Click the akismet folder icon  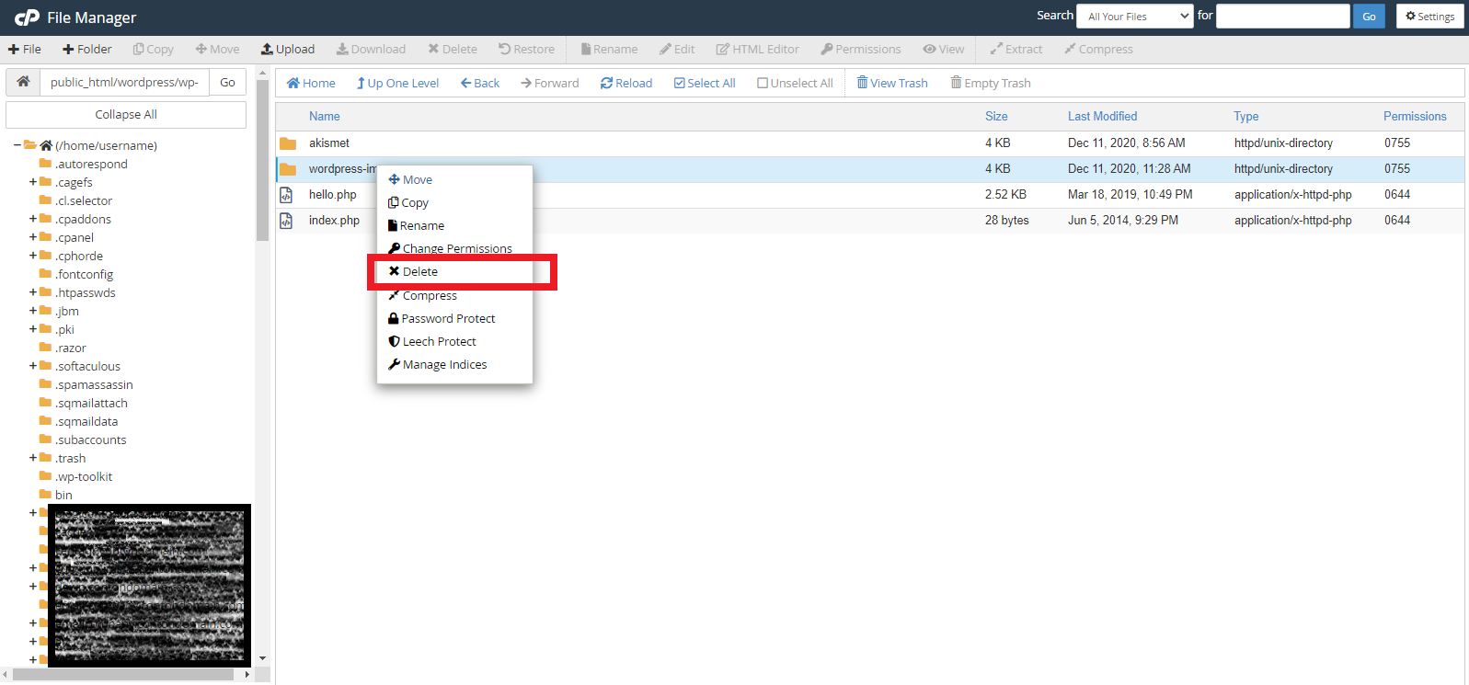click(288, 143)
